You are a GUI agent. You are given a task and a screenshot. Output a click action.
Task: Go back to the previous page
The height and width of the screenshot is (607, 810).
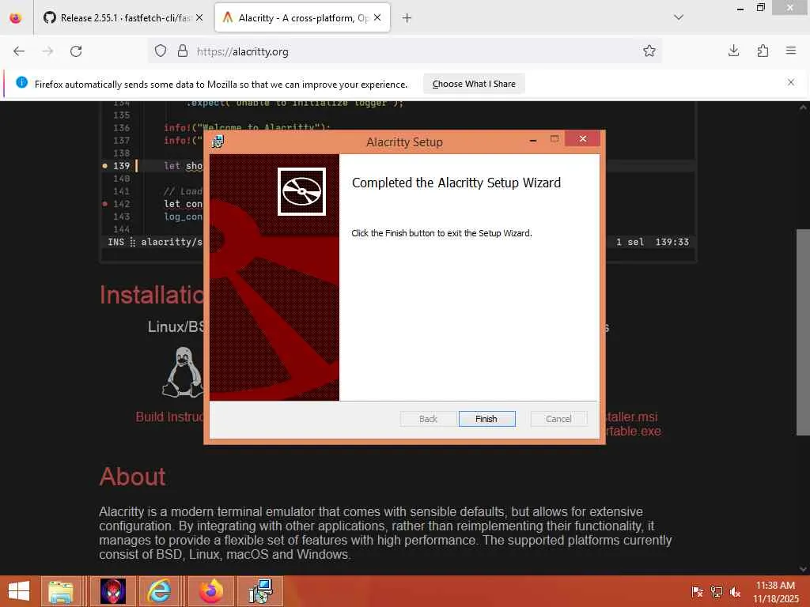pos(19,51)
